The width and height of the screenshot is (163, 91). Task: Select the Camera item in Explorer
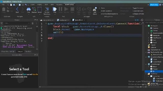154,28
